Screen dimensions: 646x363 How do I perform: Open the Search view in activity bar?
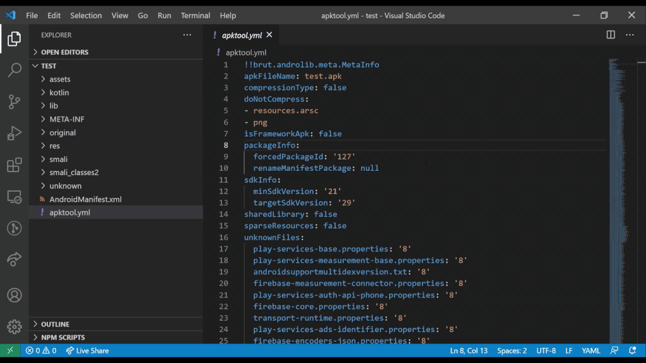[x=14, y=69]
